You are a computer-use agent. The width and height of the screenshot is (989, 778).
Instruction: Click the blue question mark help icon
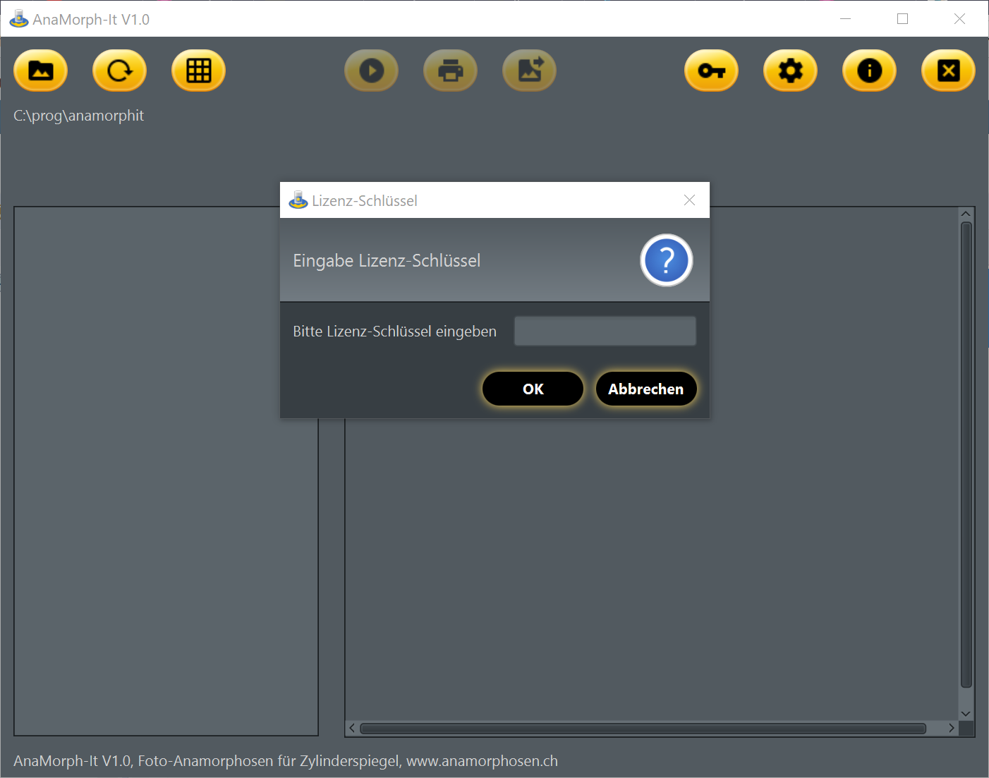[667, 260]
